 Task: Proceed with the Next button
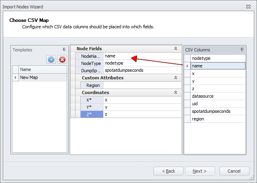pos(200,171)
